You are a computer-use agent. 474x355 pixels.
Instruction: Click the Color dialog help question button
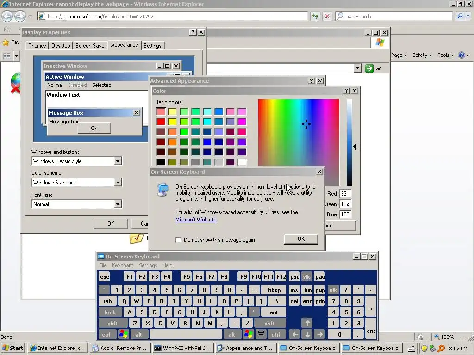tap(346, 91)
